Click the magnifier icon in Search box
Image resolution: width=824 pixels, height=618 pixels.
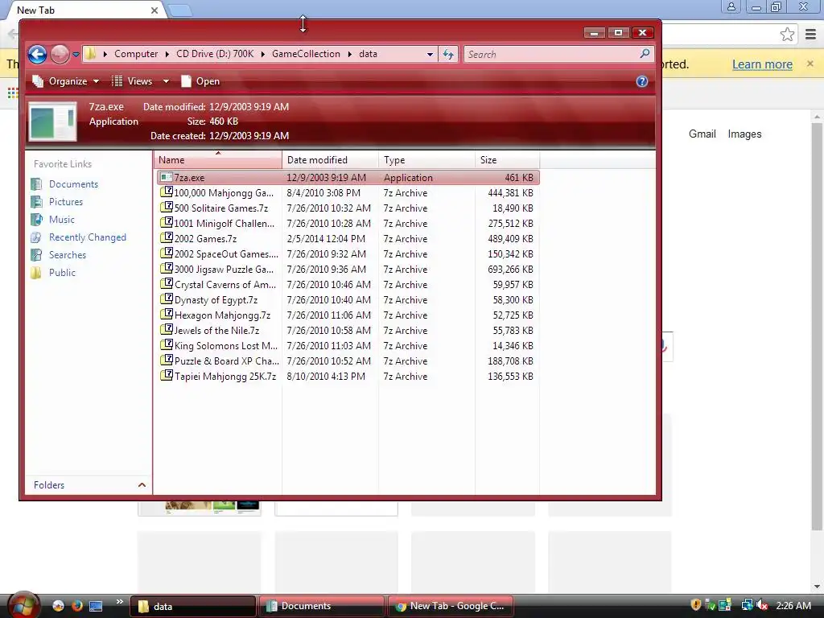[x=645, y=54]
